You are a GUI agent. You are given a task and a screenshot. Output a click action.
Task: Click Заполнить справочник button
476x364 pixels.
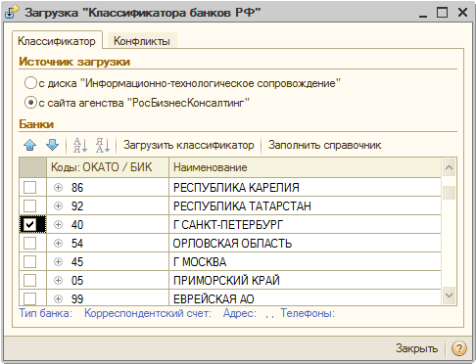click(324, 145)
